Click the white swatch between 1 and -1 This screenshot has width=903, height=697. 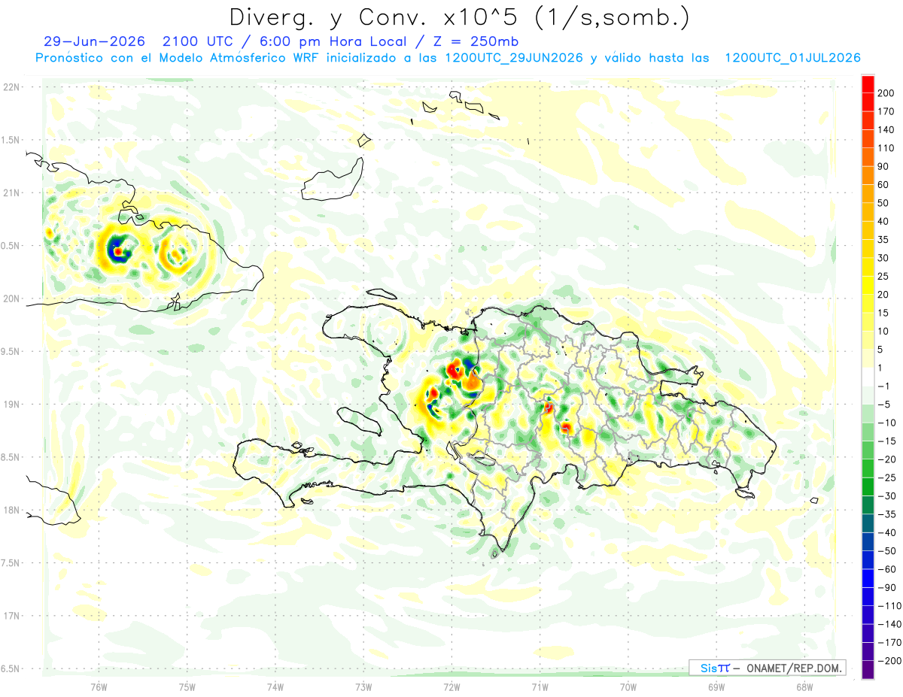(868, 377)
